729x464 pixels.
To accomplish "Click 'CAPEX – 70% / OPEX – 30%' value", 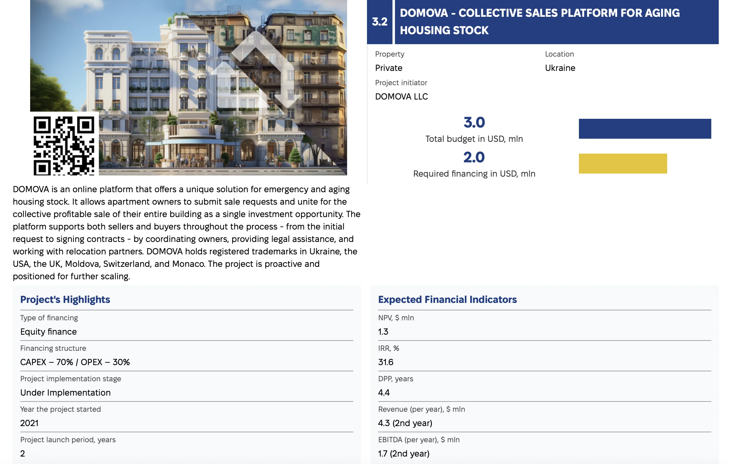I will point(75,362).
